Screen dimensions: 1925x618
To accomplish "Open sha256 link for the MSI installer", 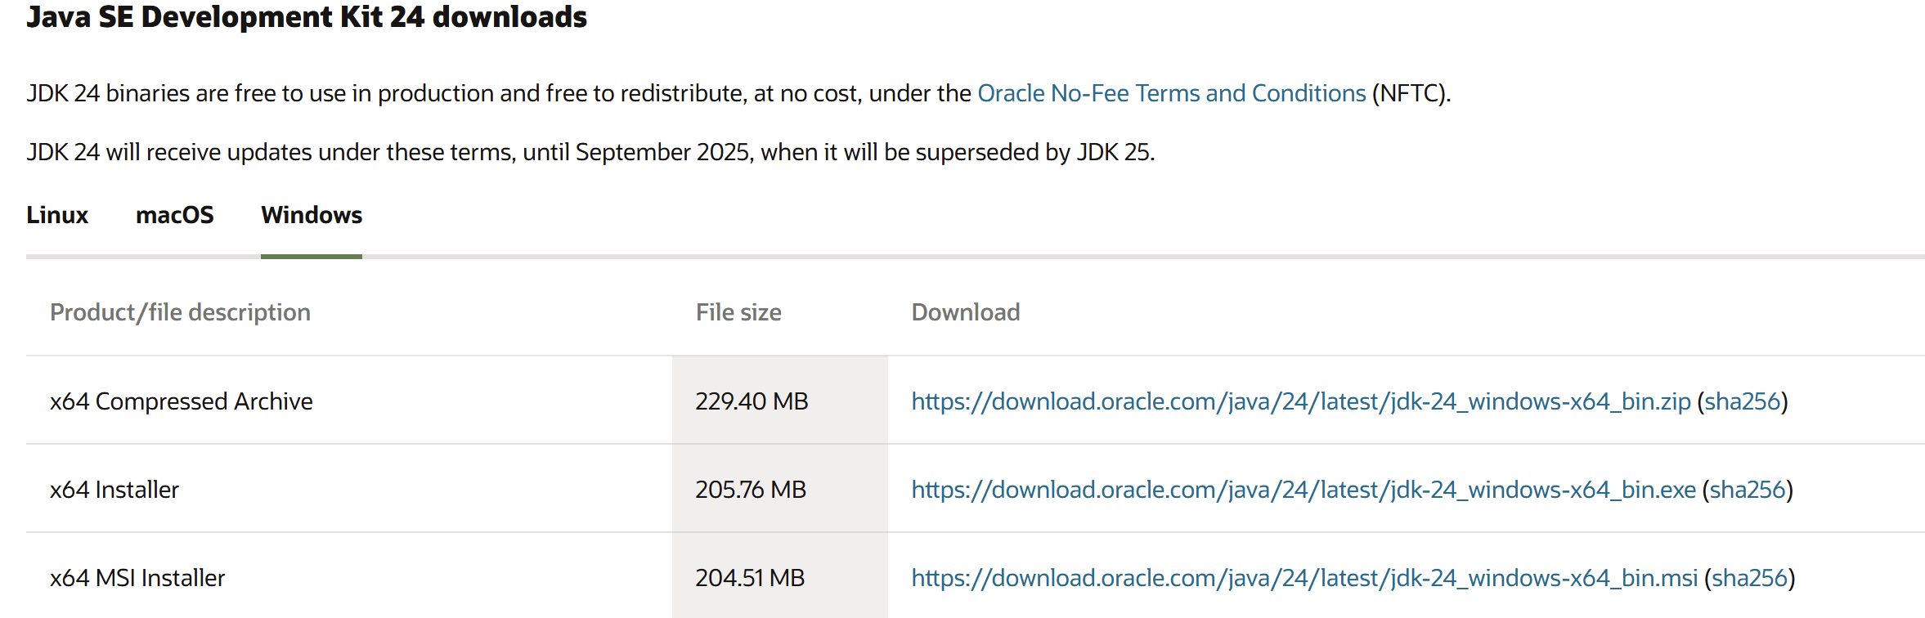I will [1750, 578].
